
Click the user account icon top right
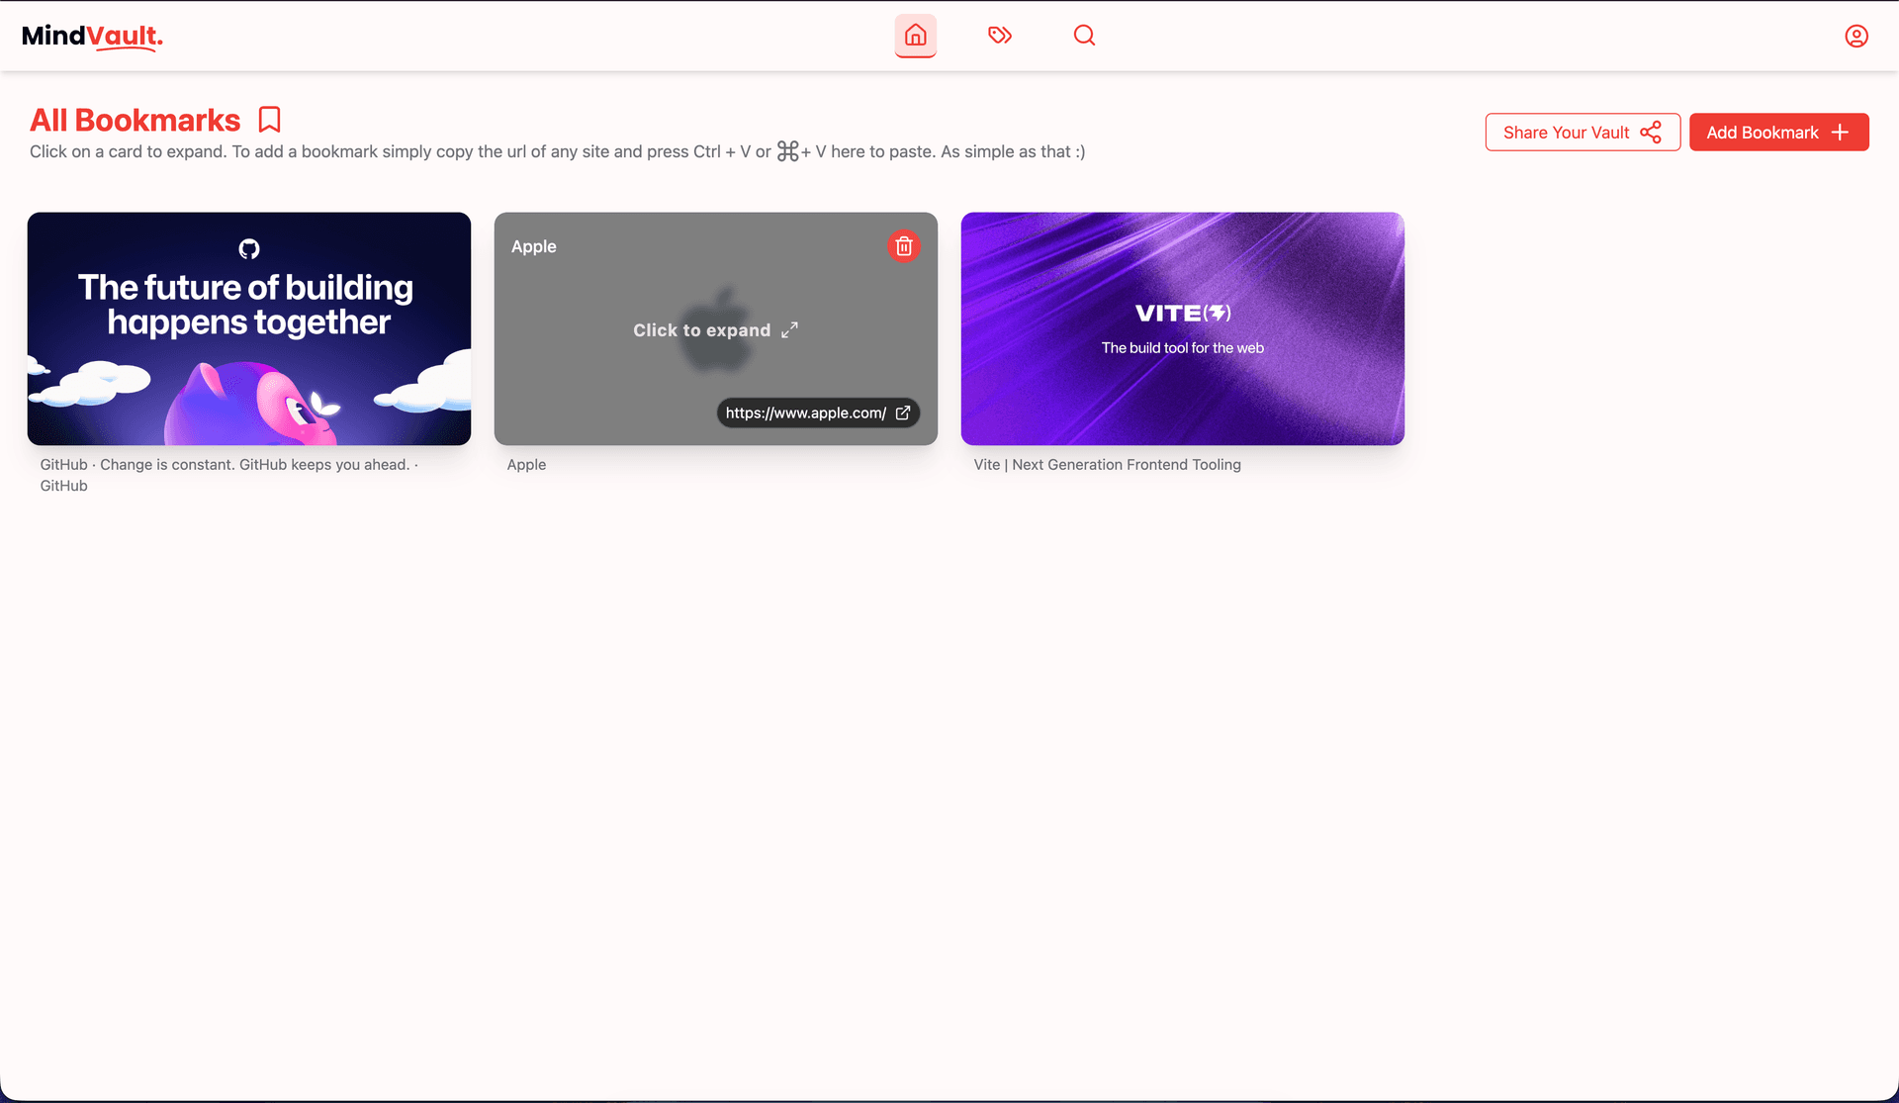point(1856,36)
